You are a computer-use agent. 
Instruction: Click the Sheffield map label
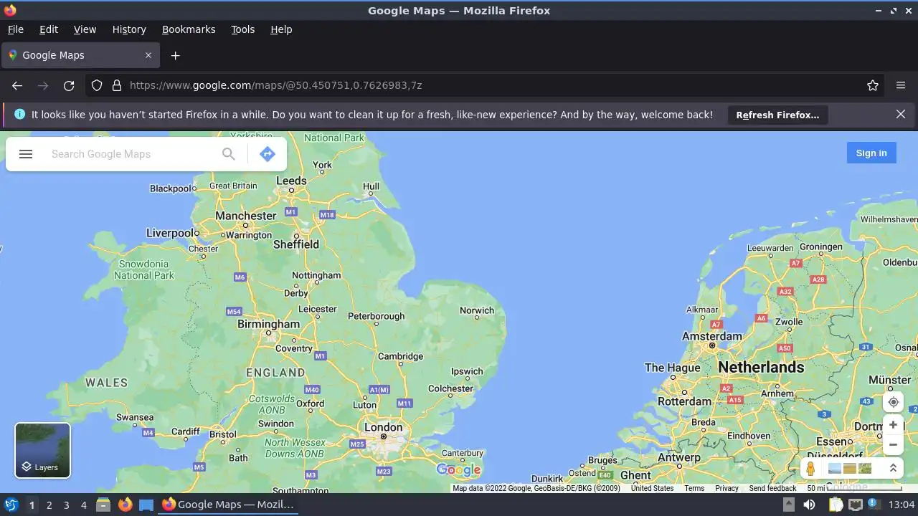coord(296,244)
